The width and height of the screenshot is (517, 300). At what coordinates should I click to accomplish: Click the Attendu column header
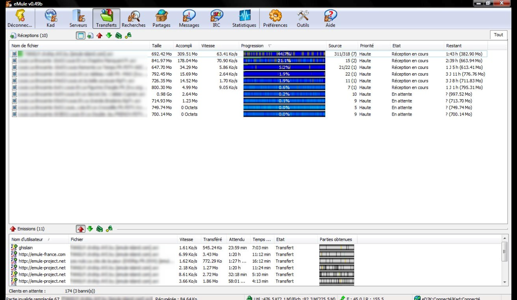238,239
